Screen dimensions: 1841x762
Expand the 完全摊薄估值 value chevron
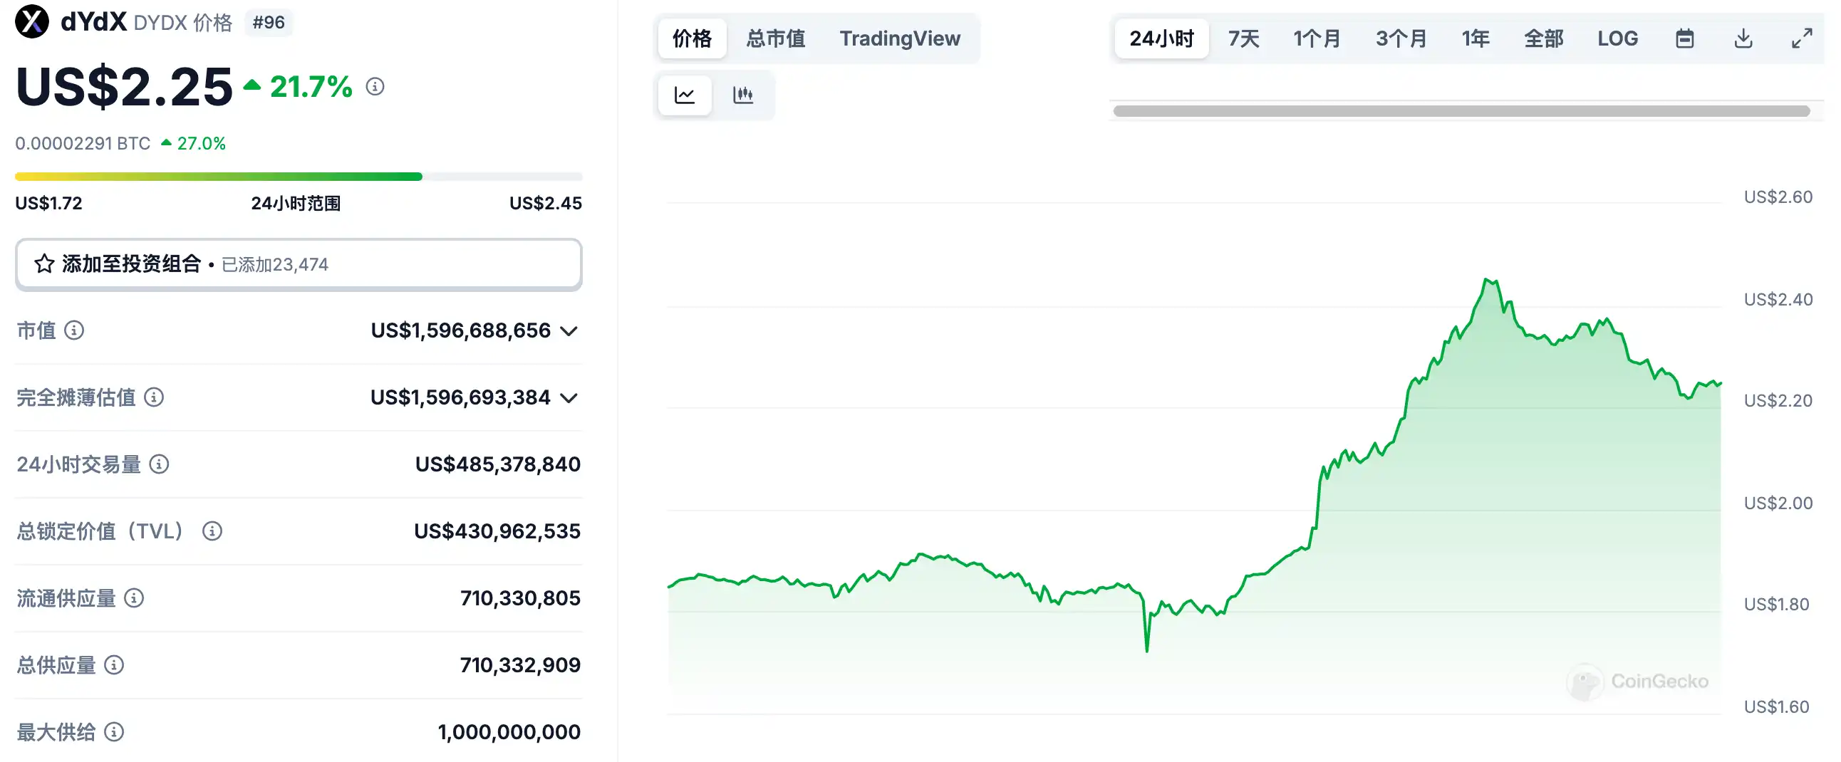(569, 399)
